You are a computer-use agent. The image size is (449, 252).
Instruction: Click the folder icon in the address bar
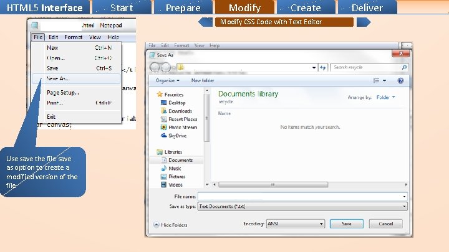point(181,67)
